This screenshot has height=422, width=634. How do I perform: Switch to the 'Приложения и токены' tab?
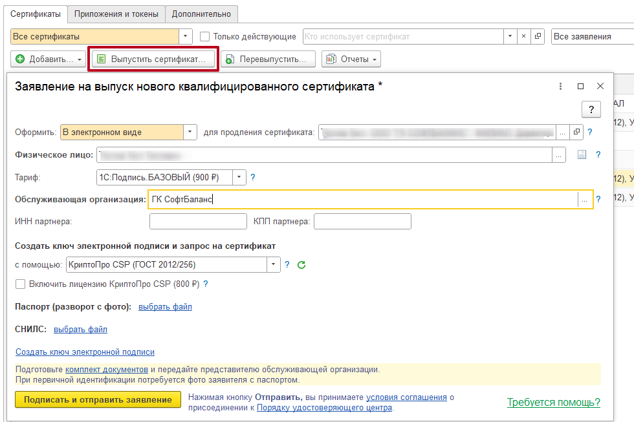(116, 14)
